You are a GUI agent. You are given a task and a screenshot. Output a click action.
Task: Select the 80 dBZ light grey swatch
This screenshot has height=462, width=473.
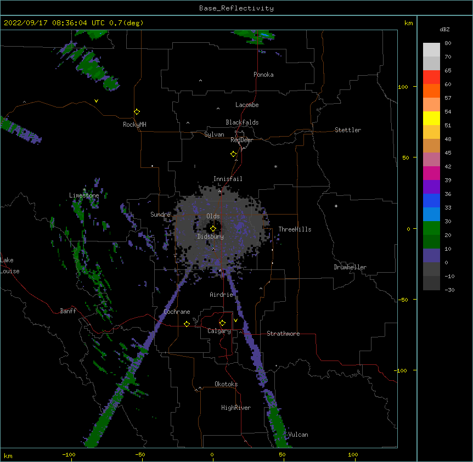[431, 50]
